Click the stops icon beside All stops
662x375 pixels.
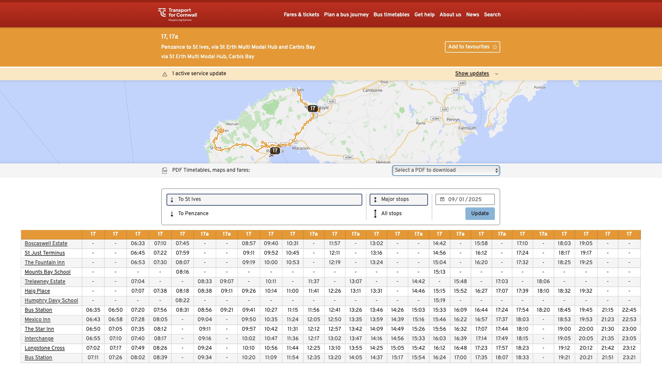[x=375, y=213]
